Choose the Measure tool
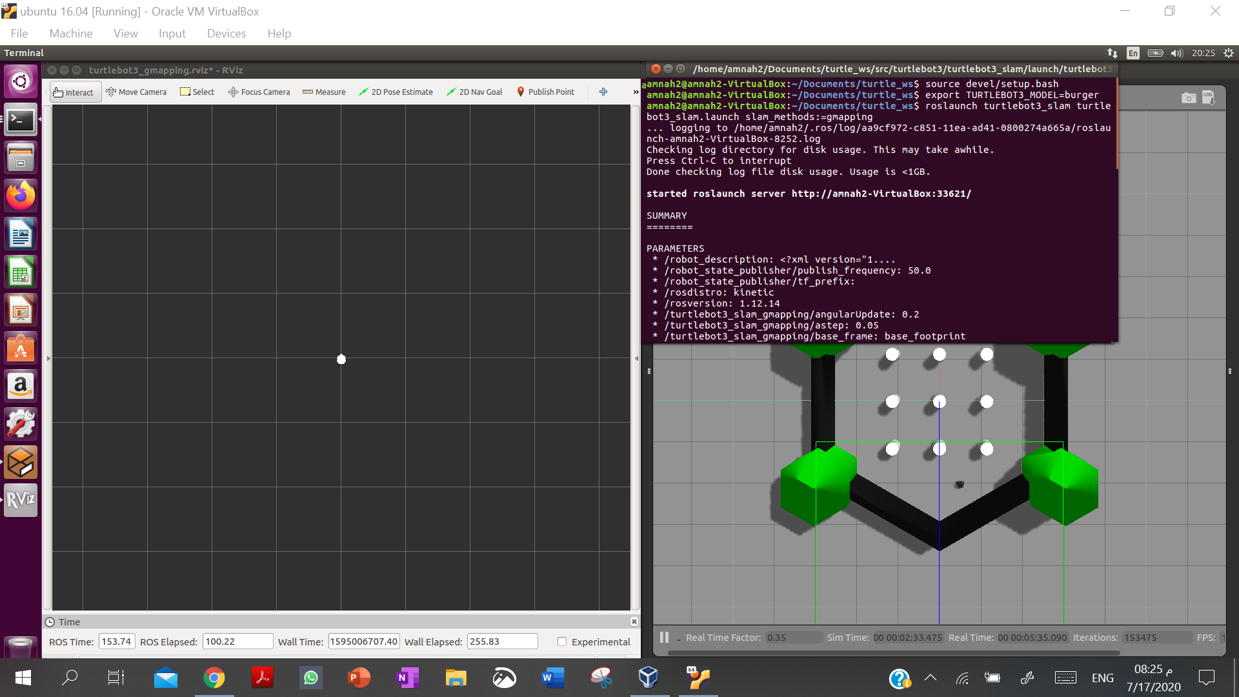Screen dimensions: 1239x697 pyautogui.click(x=324, y=92)
